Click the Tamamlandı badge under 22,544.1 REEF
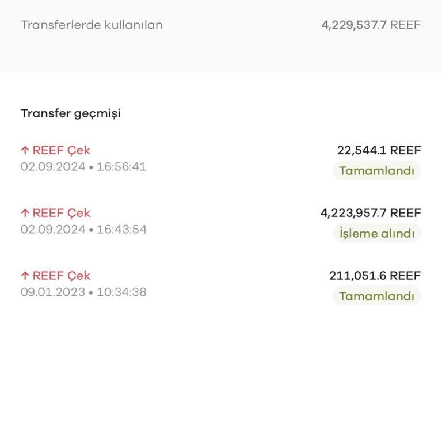The image size is (442, 442). (x=376, y=171)
